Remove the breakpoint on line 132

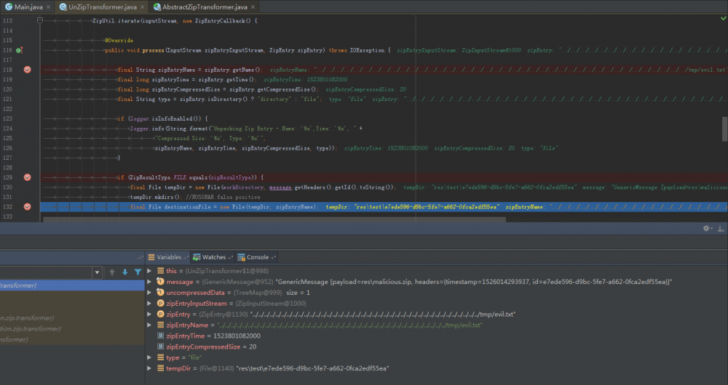pyautogui.click(x=28, y=206)
